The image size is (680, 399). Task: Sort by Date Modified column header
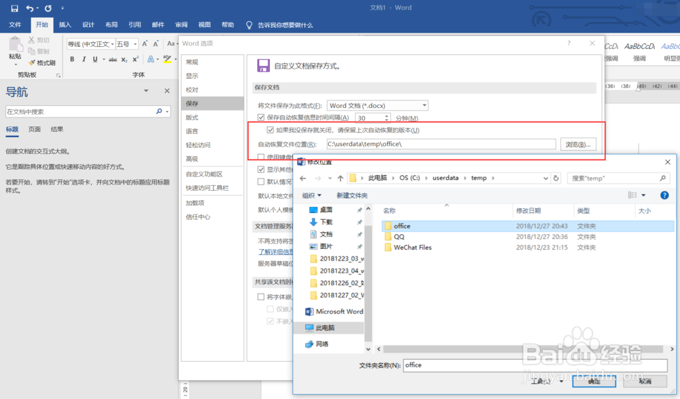pyautogui.click(x=528, y=211)
